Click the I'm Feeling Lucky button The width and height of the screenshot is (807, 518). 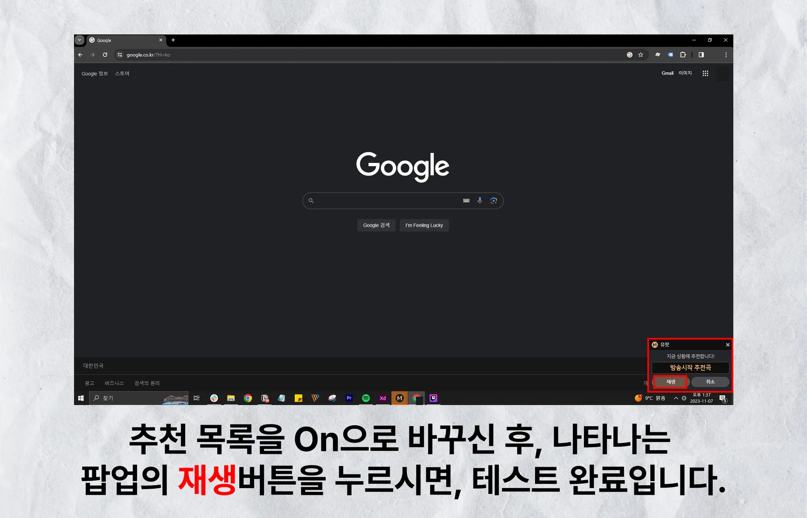tap(424, 225)
